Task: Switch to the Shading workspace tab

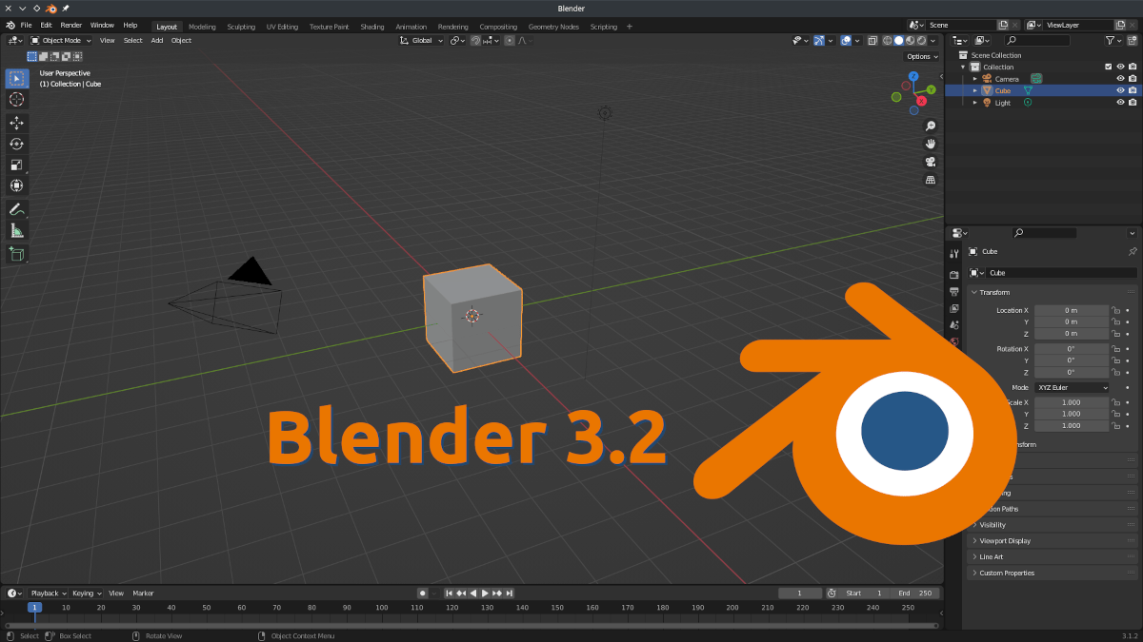Action: pos(371,26)
